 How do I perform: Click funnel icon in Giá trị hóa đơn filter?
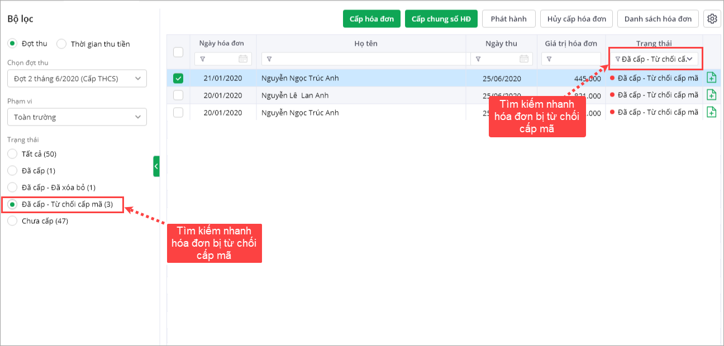[549, 59]
